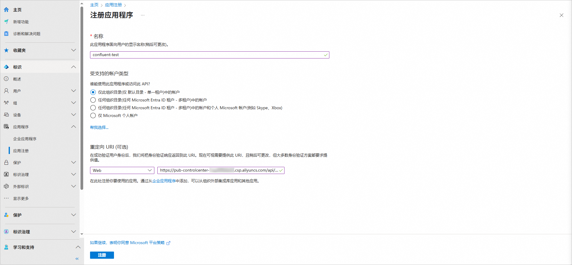Click the 概述 info icon
Image resolution: width=572 pixels, height=265 pixels.
[x=6, y=79]
